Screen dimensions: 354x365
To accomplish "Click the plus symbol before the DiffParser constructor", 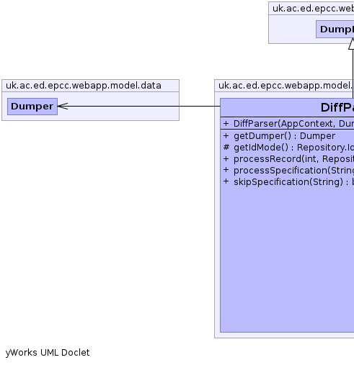I will pyautogui.click(x=226, y=124).
